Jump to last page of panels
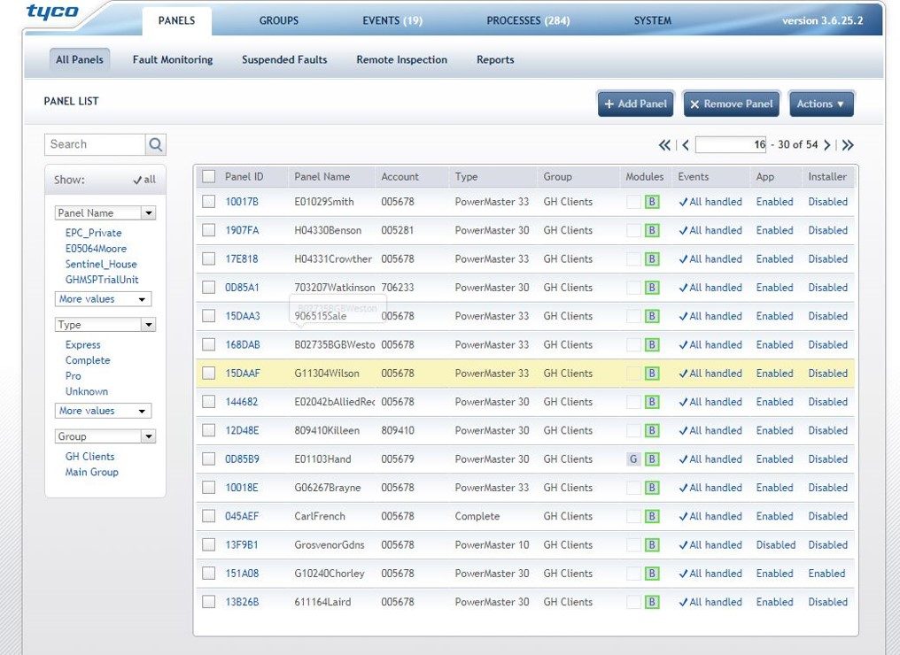Viewport: 900px width, 655px height. [848, 145]
